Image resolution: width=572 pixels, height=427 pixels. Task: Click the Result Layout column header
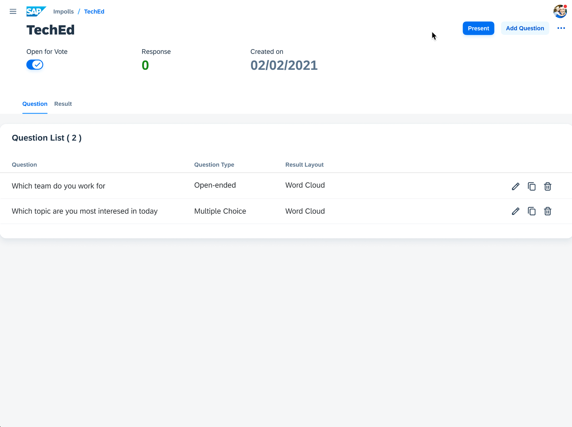(304, 165)
